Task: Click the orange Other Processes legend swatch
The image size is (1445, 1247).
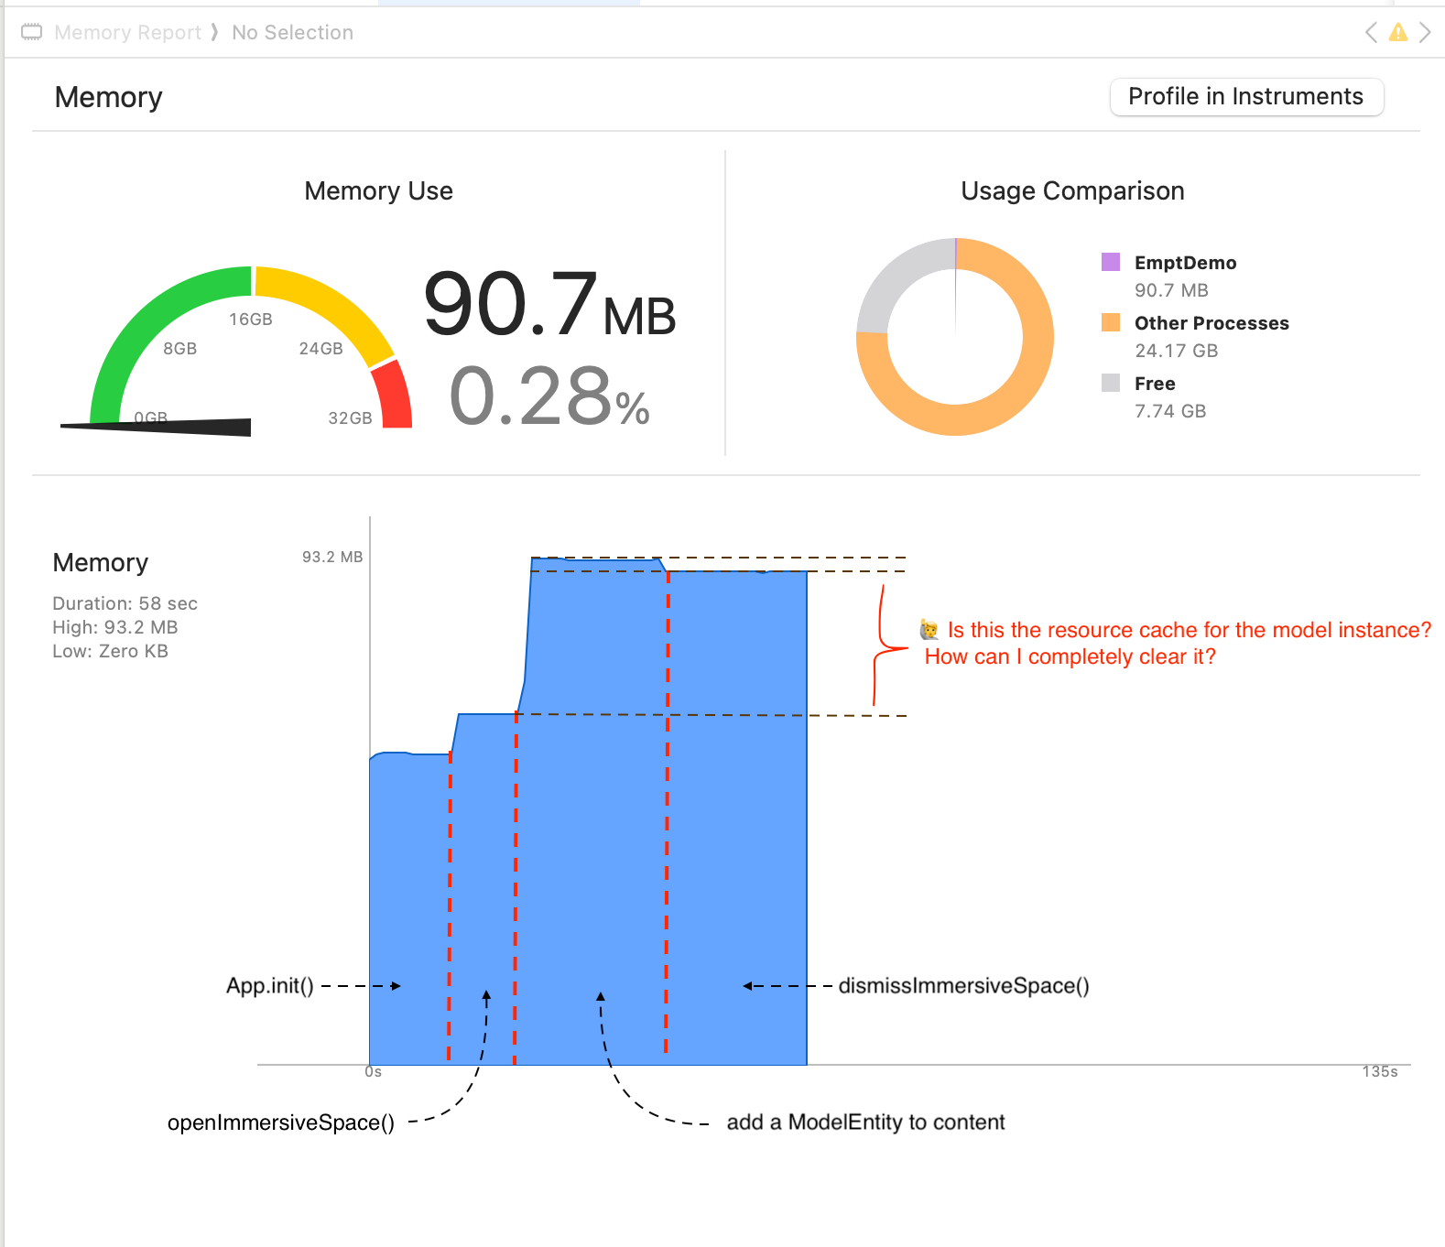Action: [x=1110, y=322]
